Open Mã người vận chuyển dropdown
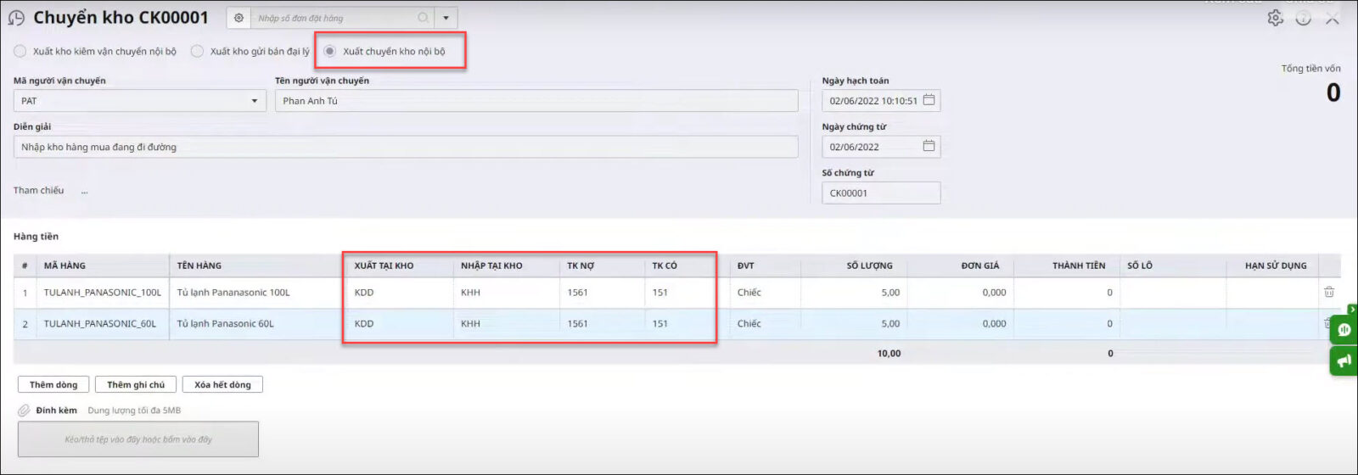 [x=254, y=101]
